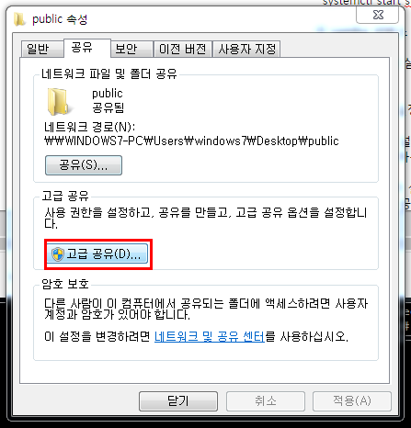This screenshot has width=411, height=428.
Task: Click the 공유(S)... button
Action: pyautogui.click(x=84, y=165)
